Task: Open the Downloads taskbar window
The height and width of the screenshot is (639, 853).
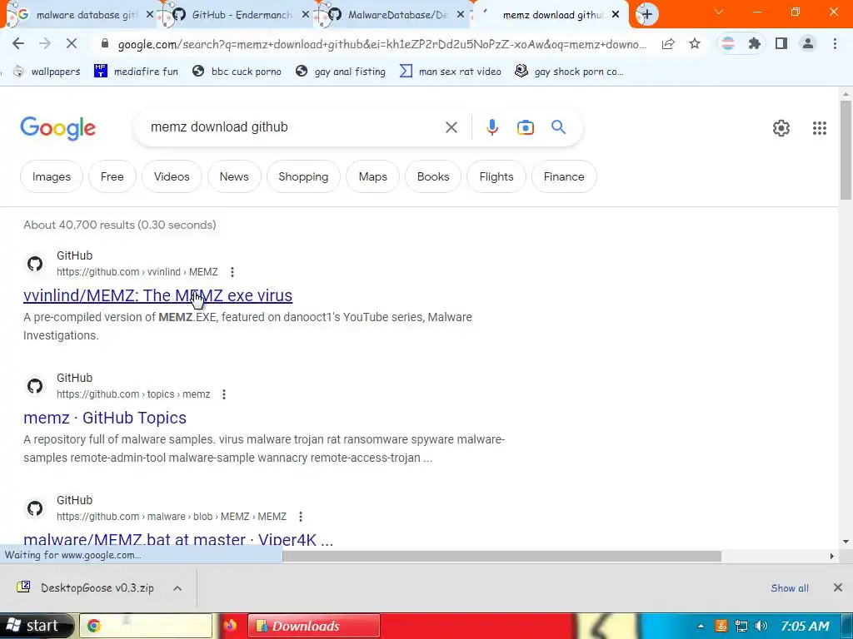Action: click(314, 626)
